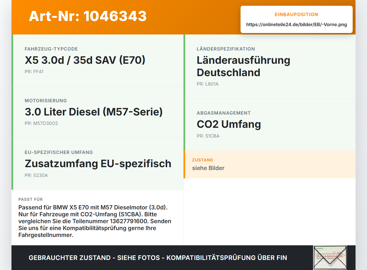Click the Passend für BMW X5 E70 paragraph
The width and height of the screenshot is (367, 270).
tap(95, 221)
